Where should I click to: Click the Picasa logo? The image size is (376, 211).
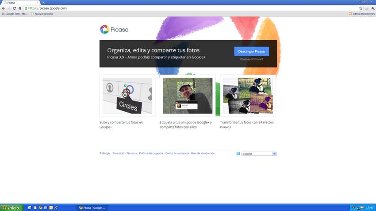click(x=114, y=30)
